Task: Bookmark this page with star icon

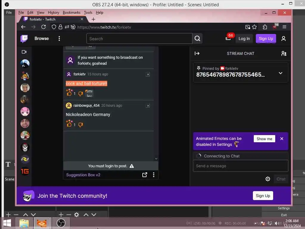Action: 254,27
